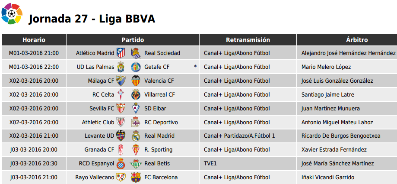Image resolution: width=397 pixels, height=184 pixels.
Task: Select the Valencia CF bat crest
Action: [x=136, y=81]
